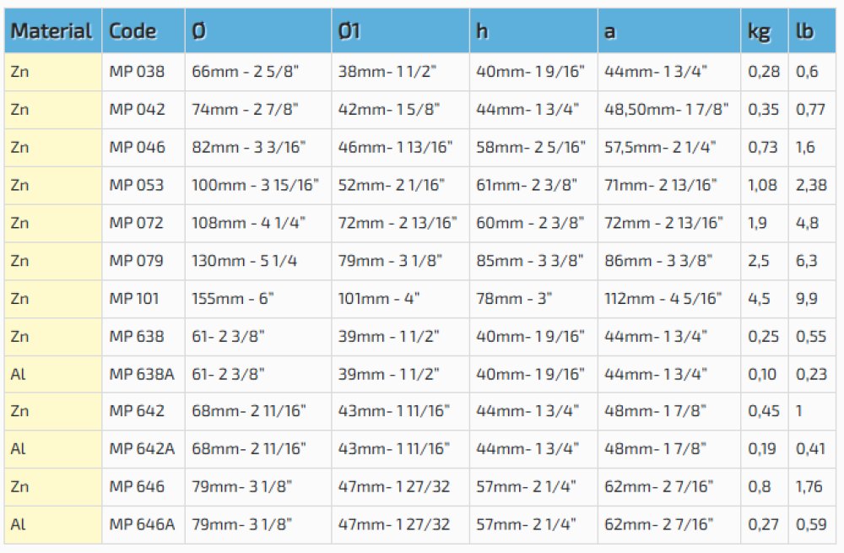
Task: Click the value "71mm- 2 13/16""
Action: point(661,185)
